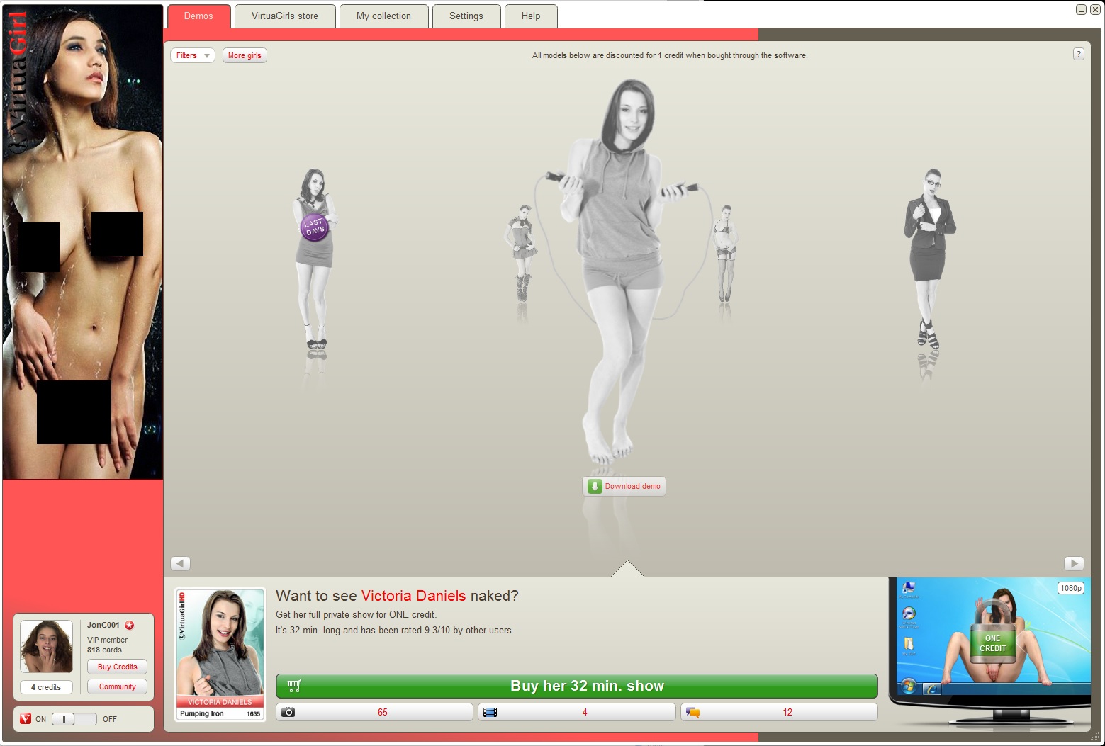The width and height of the screenshot is (1105, 746).
Task: Click the More girls button
Action: click(245, 55)
